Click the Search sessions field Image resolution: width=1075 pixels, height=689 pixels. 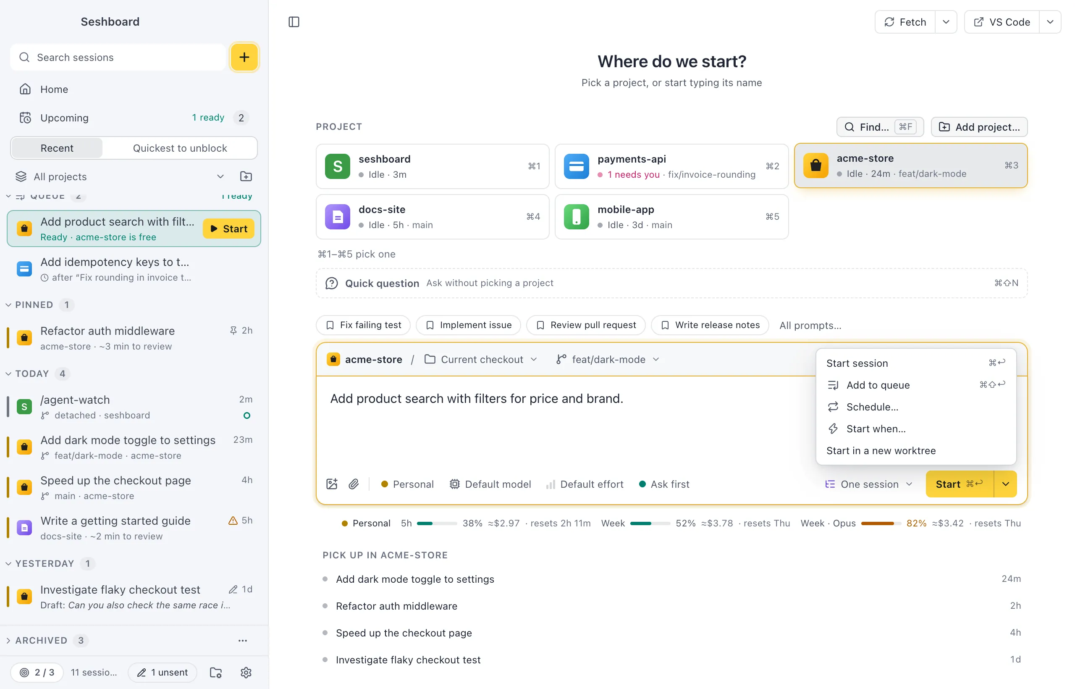tap(118, 57)
